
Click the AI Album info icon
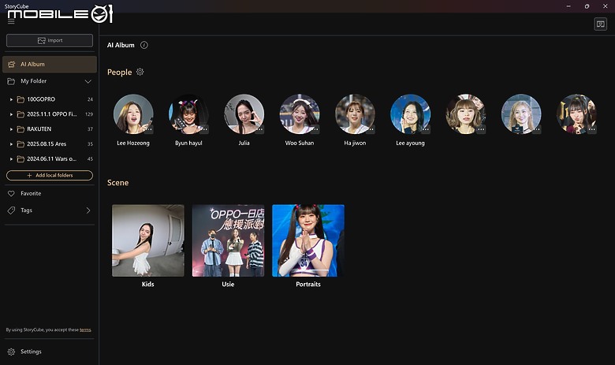coord(144,45)
